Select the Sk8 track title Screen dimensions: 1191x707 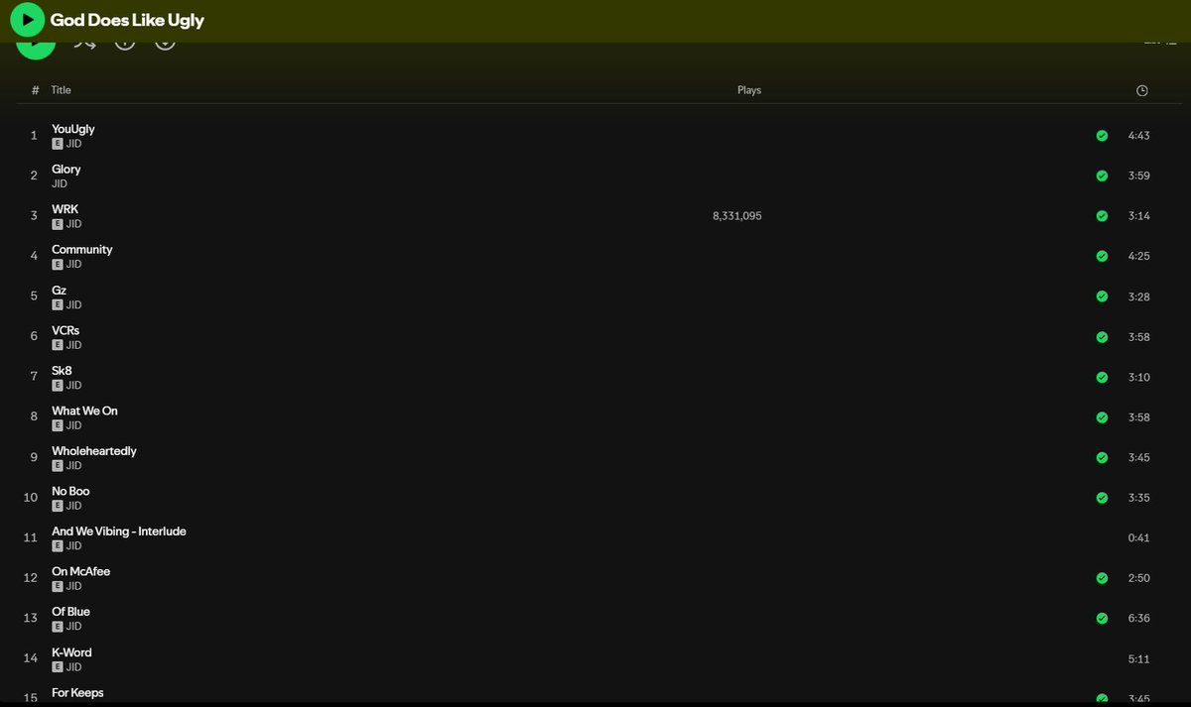[63, 371]
